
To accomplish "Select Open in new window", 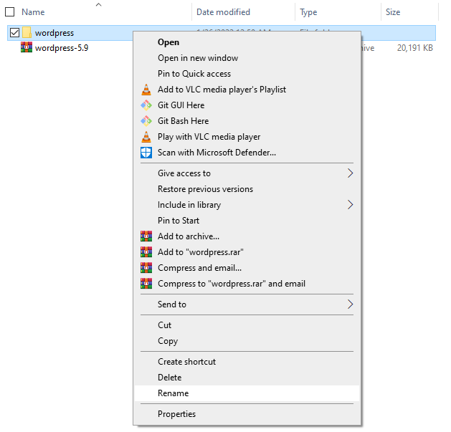I will coord(247,58).
